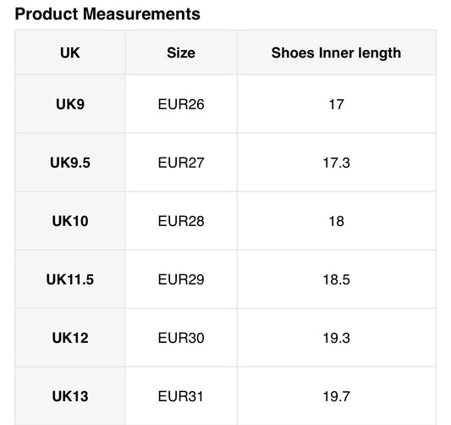Image resolution: width=451 pixels, height=425 pixels.
Task: Click the EUR27 size cell
Action: (181, 163)
